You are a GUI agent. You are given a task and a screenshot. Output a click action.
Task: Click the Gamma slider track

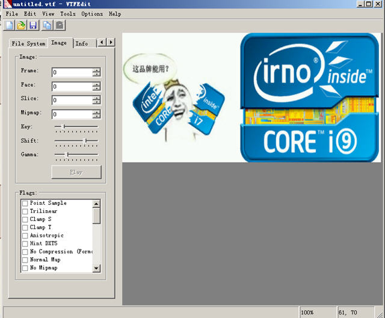[76, 155]
